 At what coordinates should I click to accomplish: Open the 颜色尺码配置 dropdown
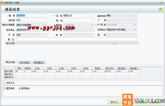[x=45, y=25]
